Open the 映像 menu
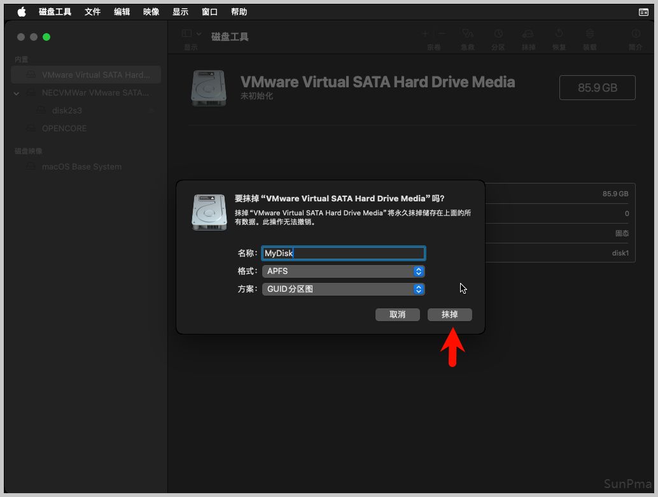658x497 pixels. tap(151, 12)
